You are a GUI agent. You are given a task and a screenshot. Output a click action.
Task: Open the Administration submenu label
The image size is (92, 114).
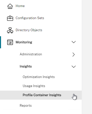pos(31,54)
